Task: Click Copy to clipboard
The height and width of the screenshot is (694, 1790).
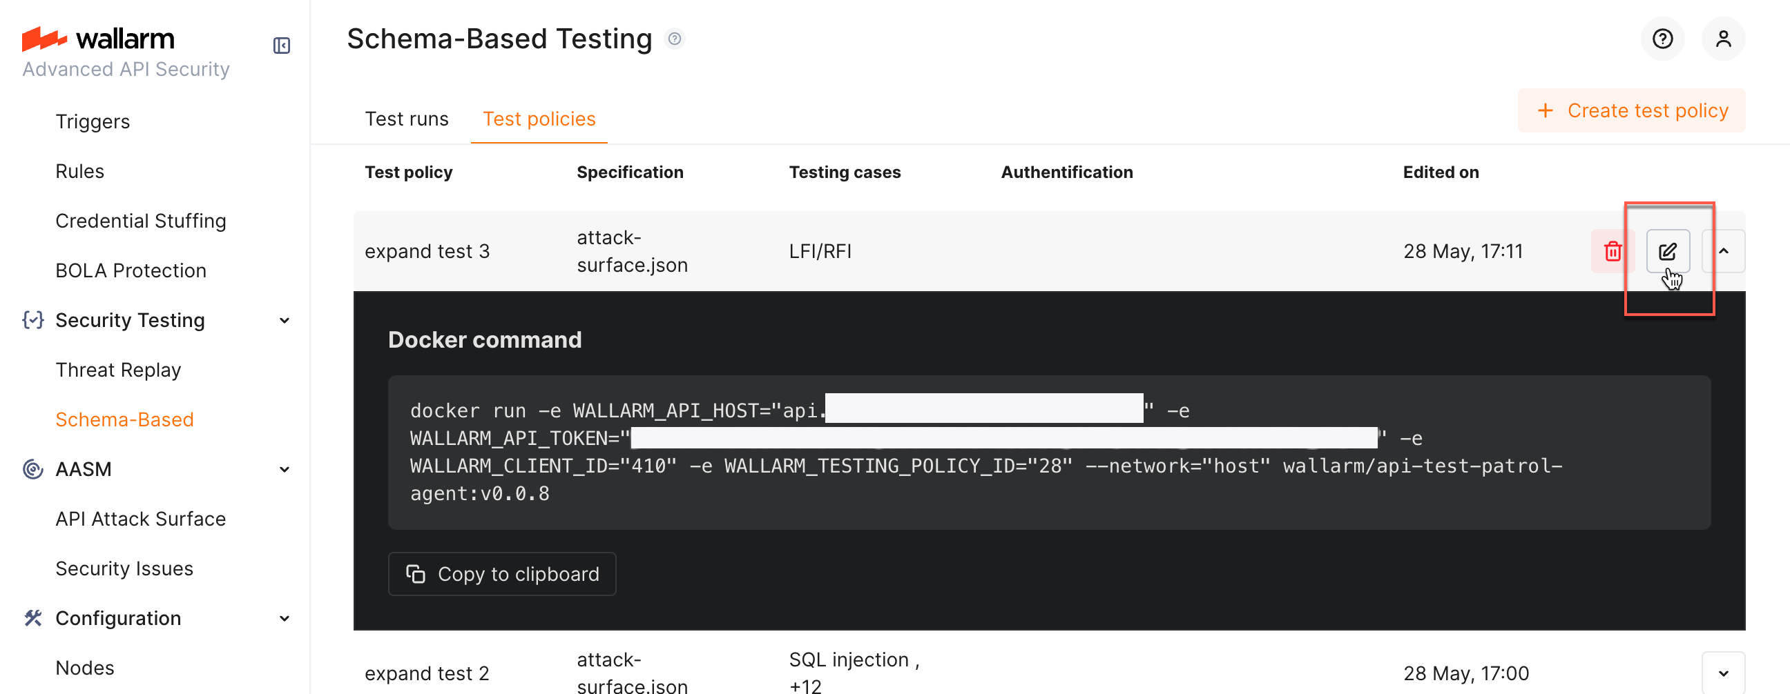Action: point(502,574)
